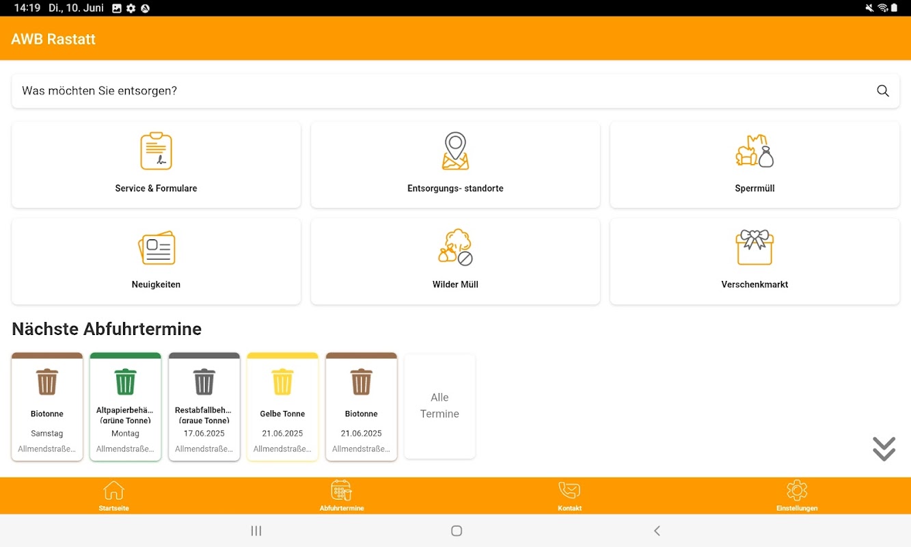Tap the Einstellungen gear icon
911x547 pixels.
pyautogui.click(x=797, y=490)
